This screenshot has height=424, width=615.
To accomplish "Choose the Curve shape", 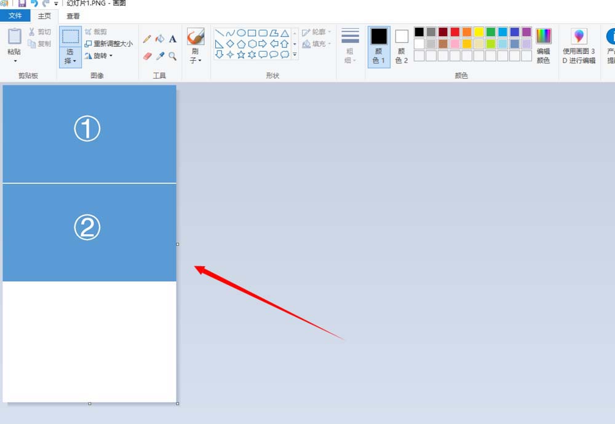I will (230, 33).
